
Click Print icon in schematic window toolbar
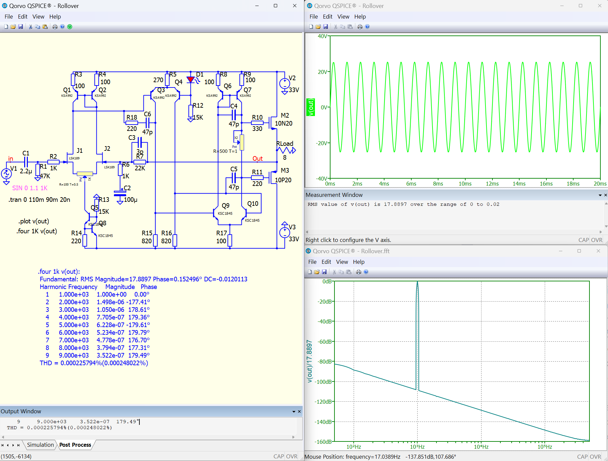[55, 27]
